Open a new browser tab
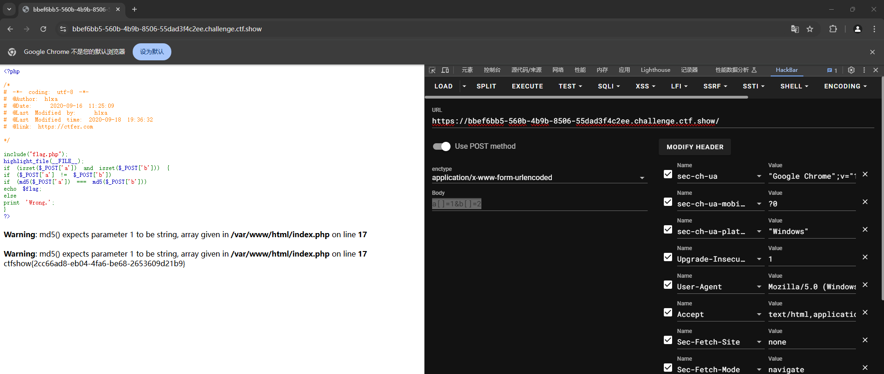Screen dimensions: 884x374 pos(135,9)
